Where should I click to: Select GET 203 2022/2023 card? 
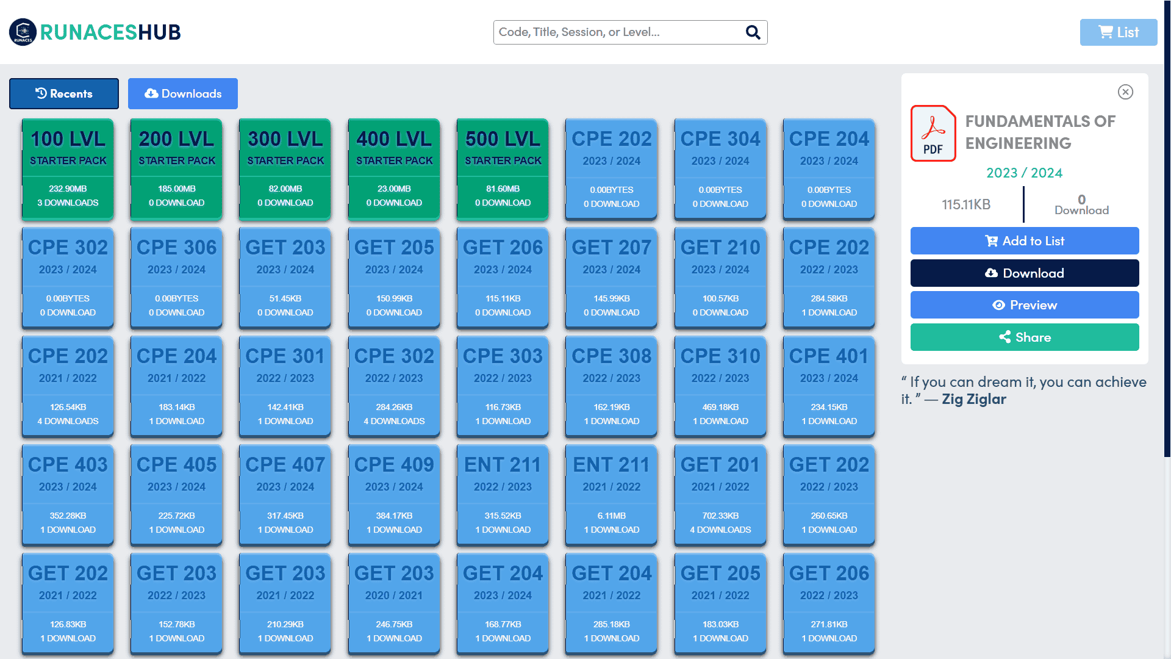(x=176, y=603)
